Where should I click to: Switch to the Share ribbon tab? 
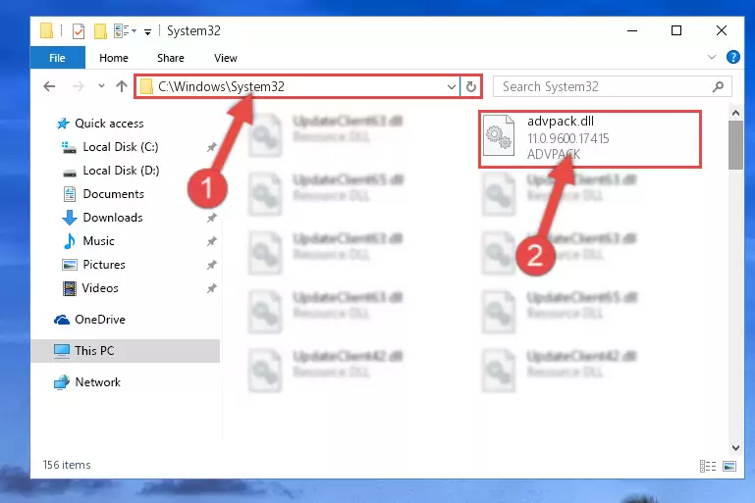click(x=171, y=58)
